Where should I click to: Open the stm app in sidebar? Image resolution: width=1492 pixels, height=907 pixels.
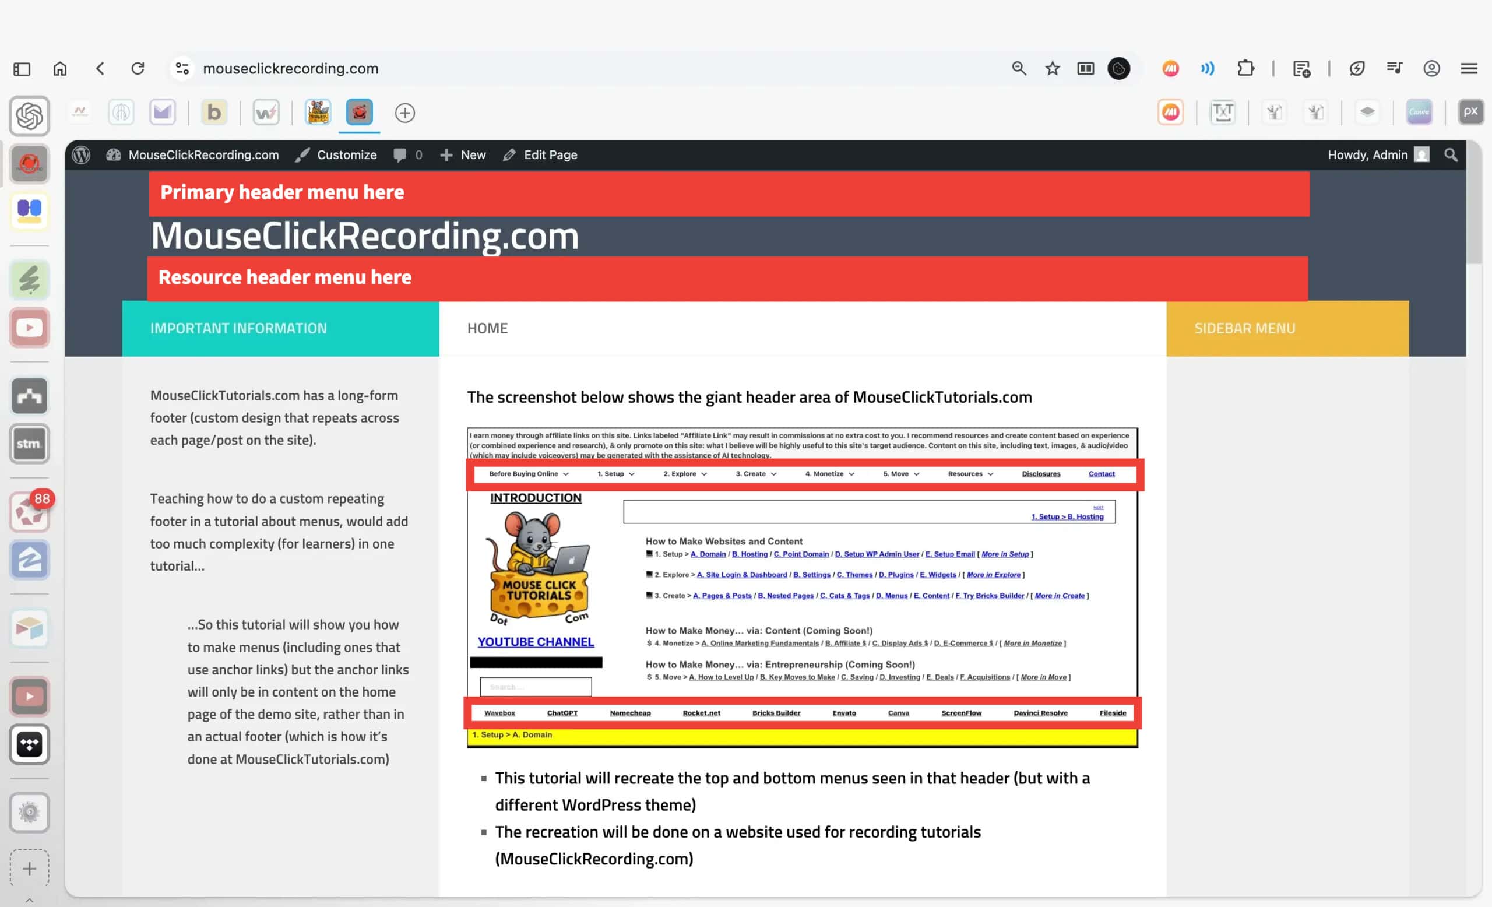point(29,444)
